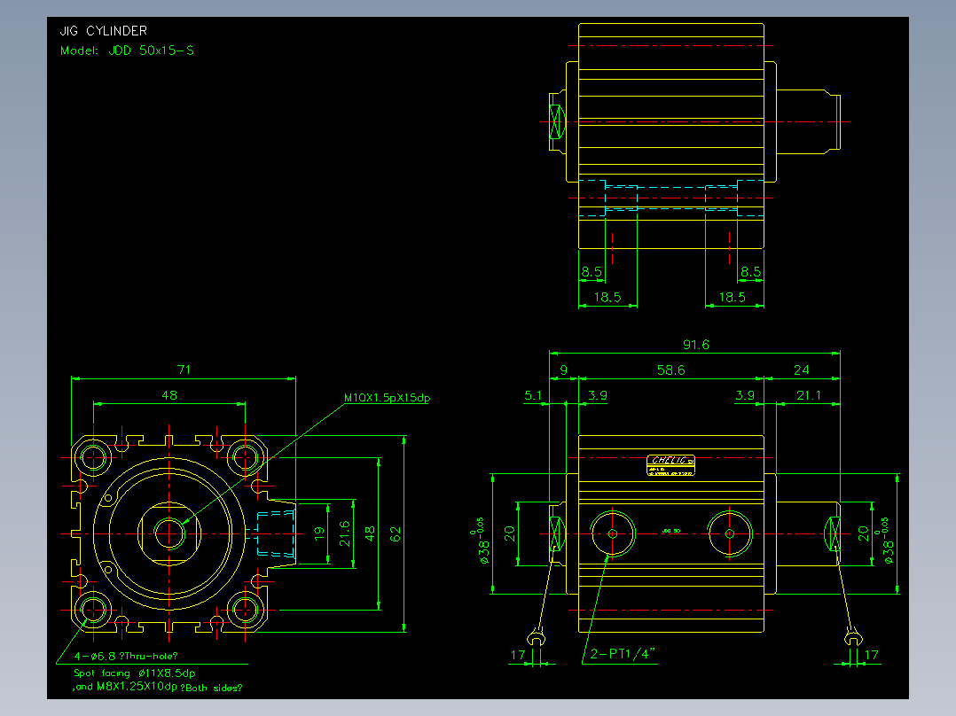Select the "4-ø6.8 ?Thru-hole?" note

coord(126,657)
